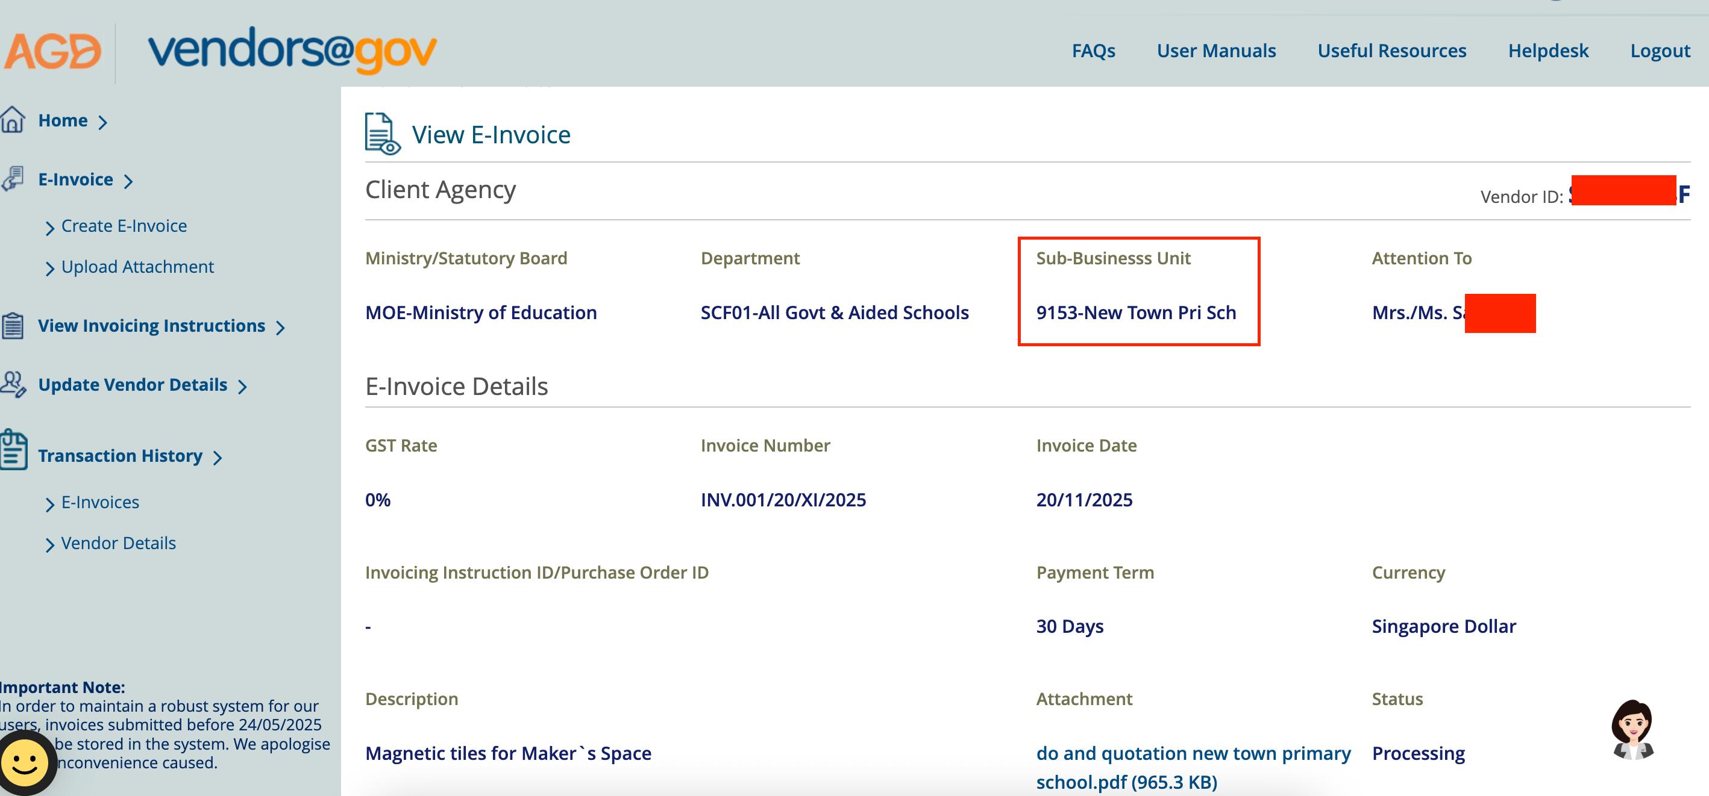Click the AGD logo
This screenshot has width=1709, height=796.
click(53, 51)
